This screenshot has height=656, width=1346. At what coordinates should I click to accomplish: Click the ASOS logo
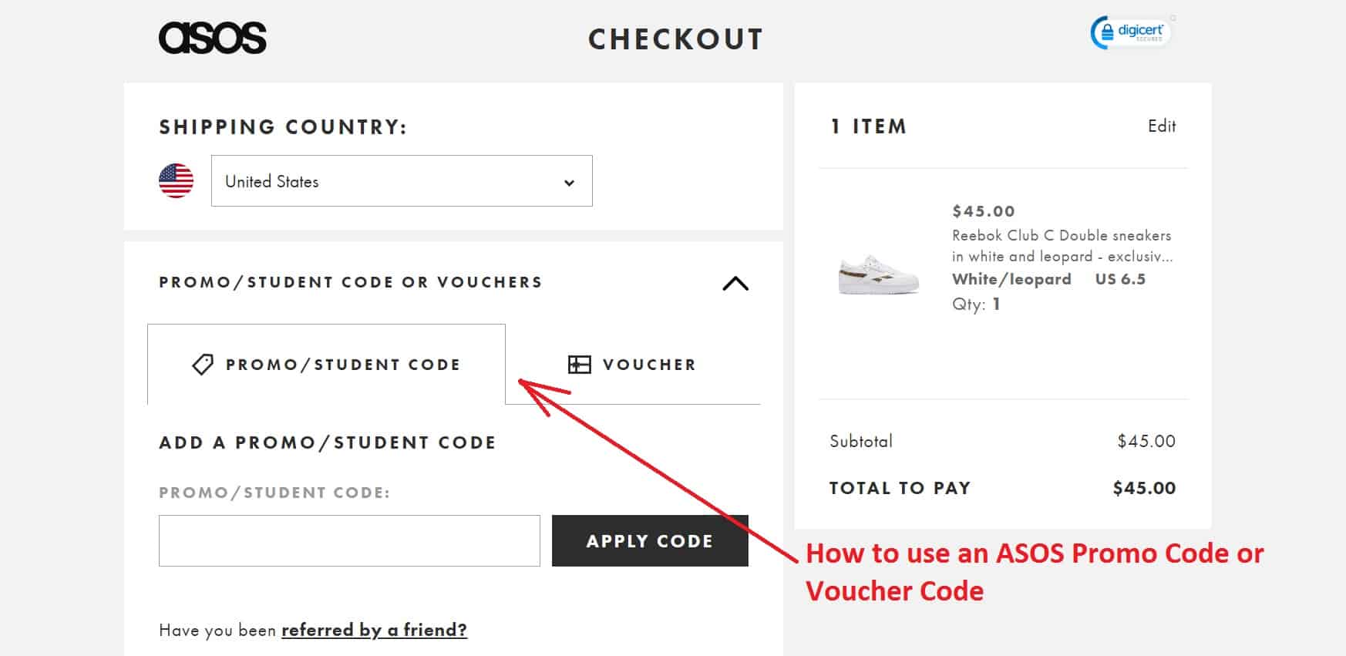pyautogui.click(x=212, y=38)
